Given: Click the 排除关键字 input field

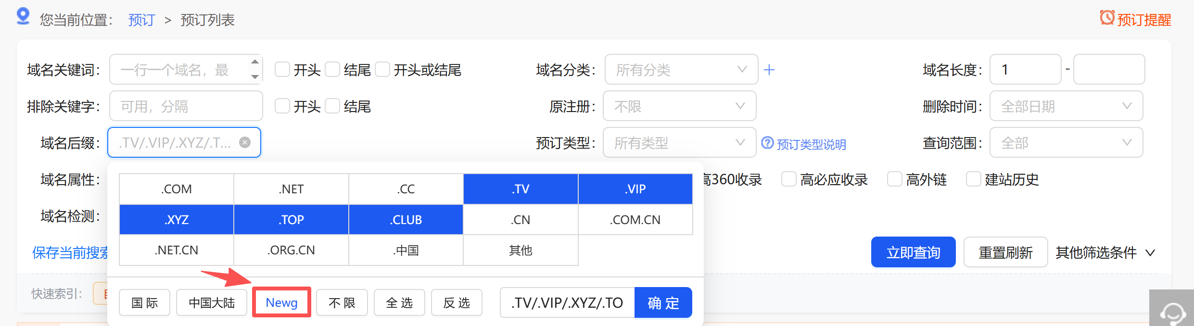Looking at the screenshot, I should point(186,106).
